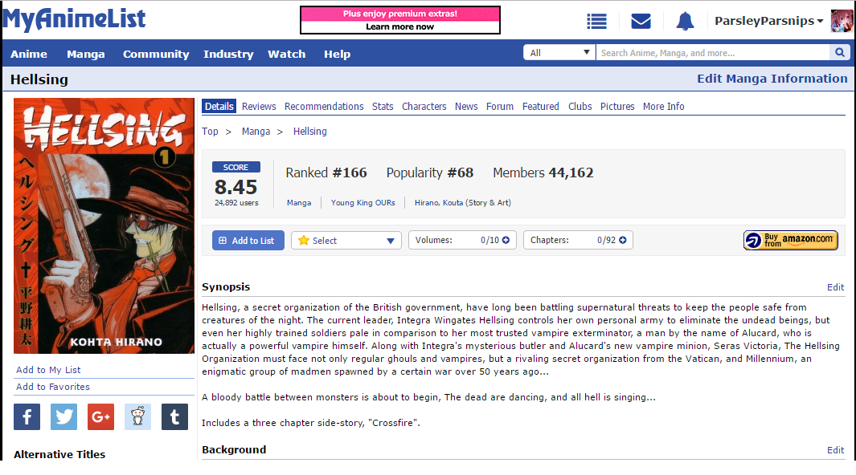
Task: Switch to the Characters tab
Action: (x=424, y=106)
